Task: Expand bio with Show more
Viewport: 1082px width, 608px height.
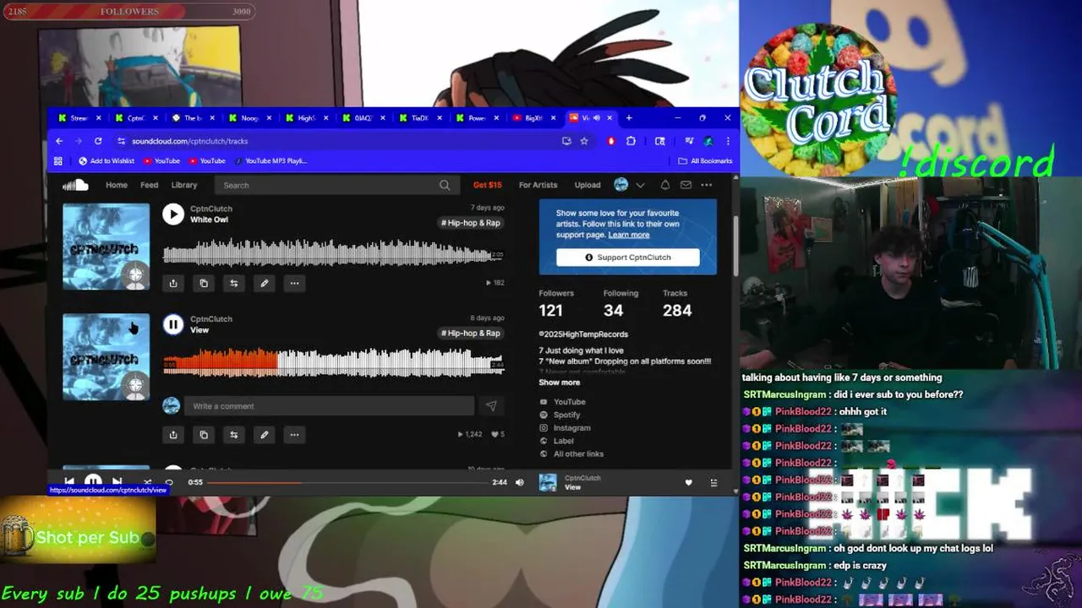Action: tap(560, 383)
